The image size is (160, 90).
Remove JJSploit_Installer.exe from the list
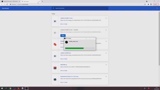[x=106, y=53]
